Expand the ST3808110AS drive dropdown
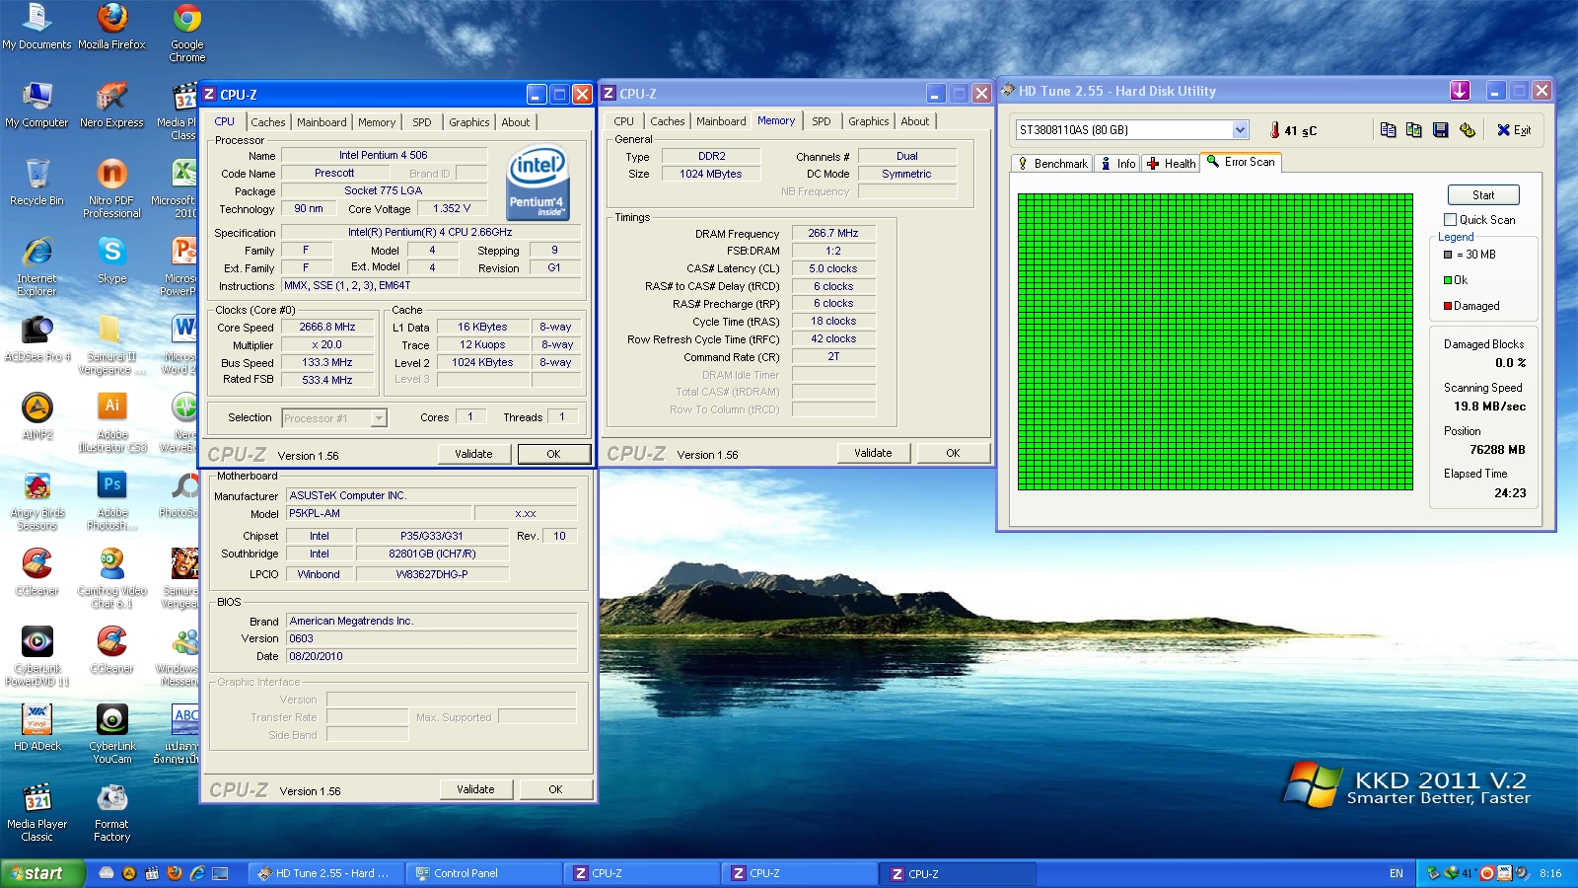This screenshot has width=1578, height=888. [x=1240, y=130]
